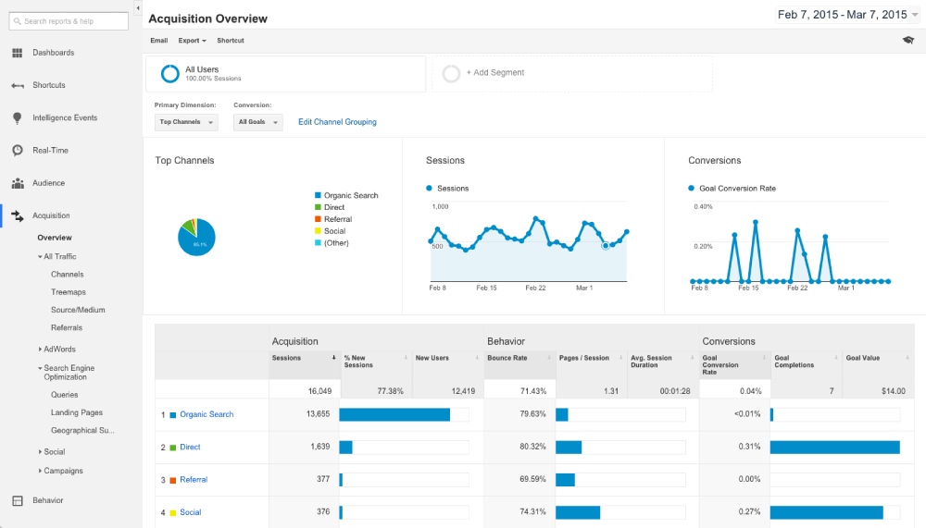Viewport: 926px width, 528px height.
Task: Open the All Goals conversion dropdown
Action: [258, 122]
